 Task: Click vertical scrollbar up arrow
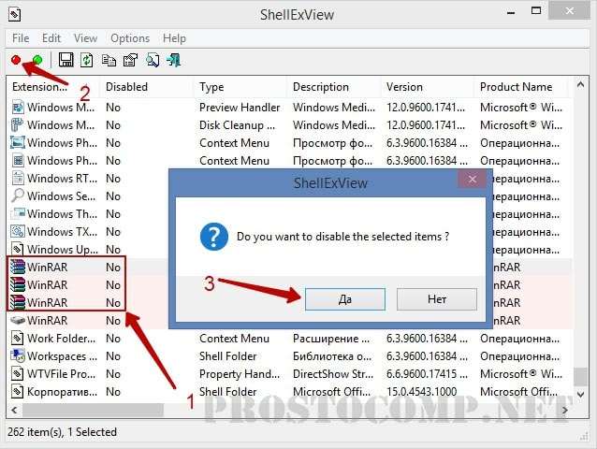pyautogui.click(x=580, y=85)
